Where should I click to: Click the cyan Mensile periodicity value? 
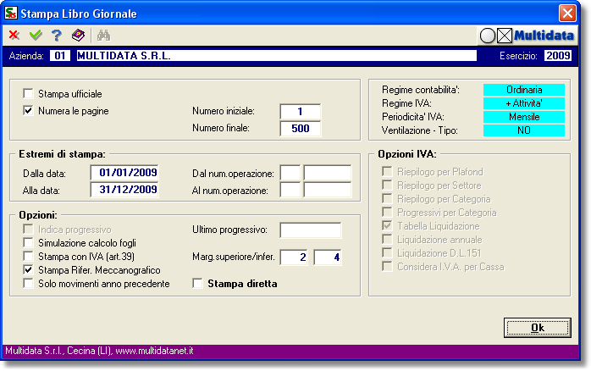coord(524,117)
